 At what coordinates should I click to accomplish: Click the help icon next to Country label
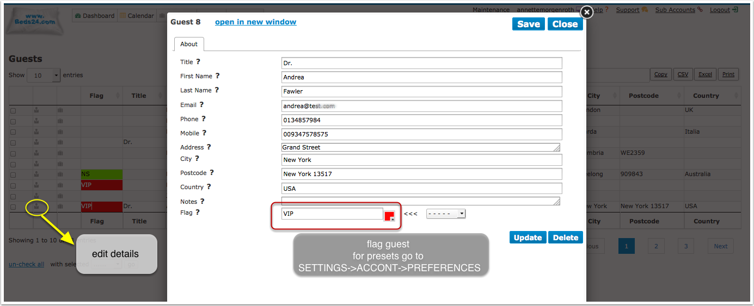click(x=208, y=187)
